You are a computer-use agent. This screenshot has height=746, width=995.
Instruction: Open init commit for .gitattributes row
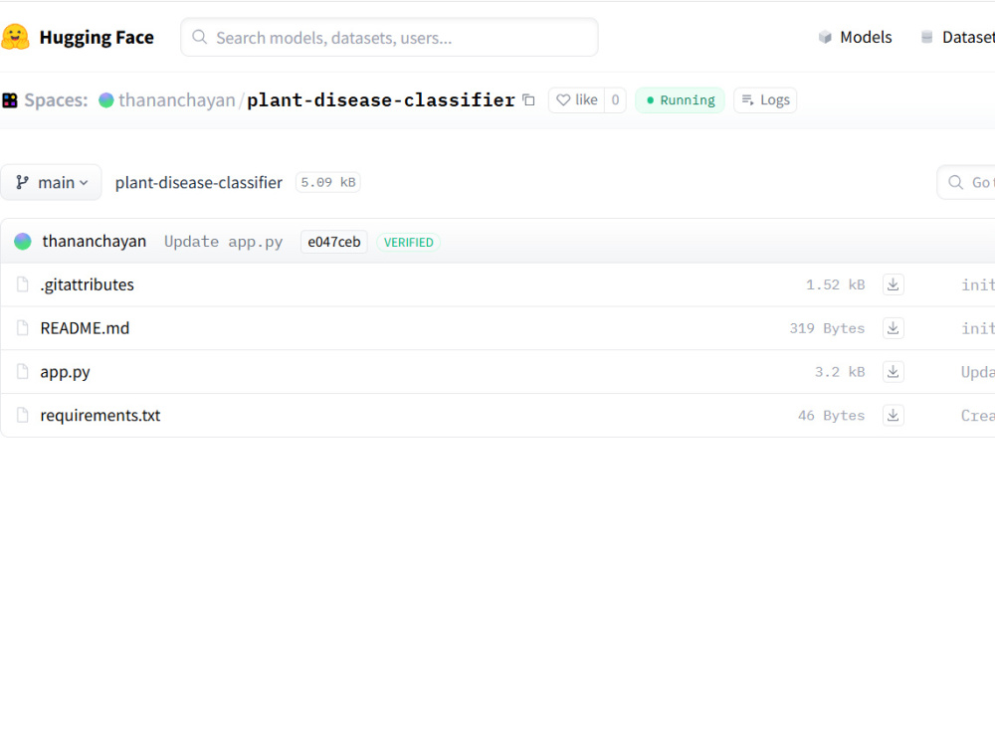[x=978, y=284]
